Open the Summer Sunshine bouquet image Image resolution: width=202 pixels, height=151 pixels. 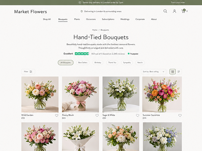[x=162, y=95]
